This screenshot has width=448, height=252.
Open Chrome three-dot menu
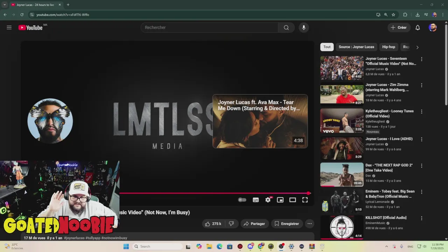pos(442,15)
